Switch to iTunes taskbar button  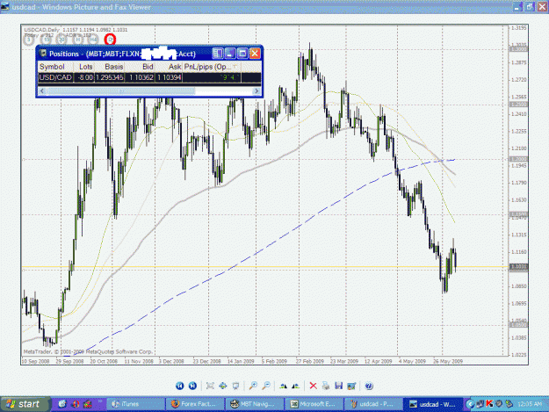(135, 404)
